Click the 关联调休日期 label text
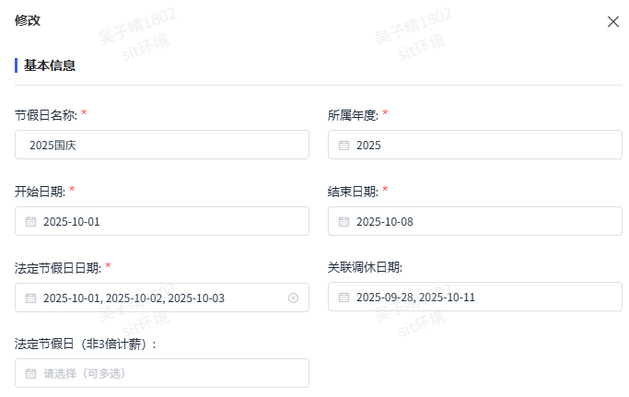 (x=365, y=267)
